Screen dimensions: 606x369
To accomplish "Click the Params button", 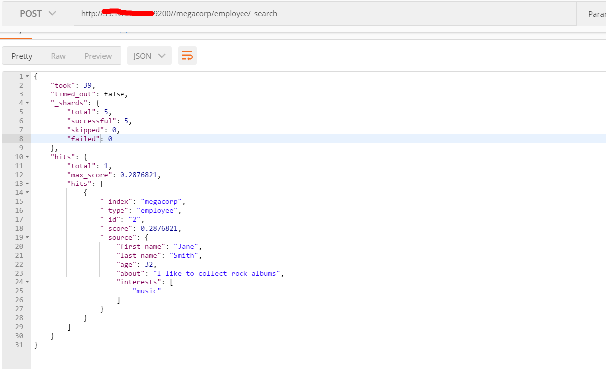I will [x=596, y=14].
